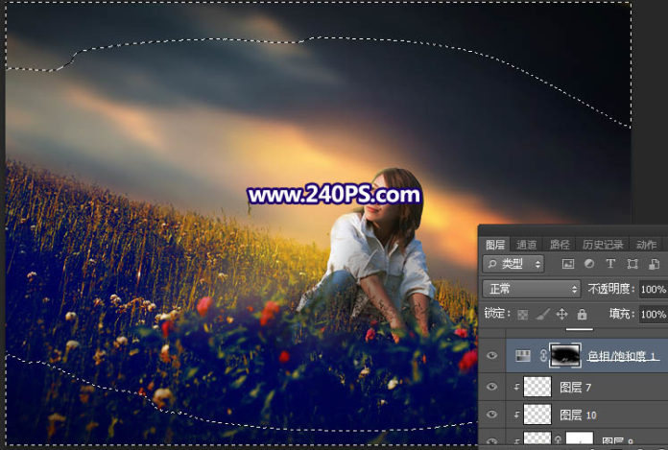
Task: Click the 不透明度 label
Action: pyautogui.click(x=611, y=289)
